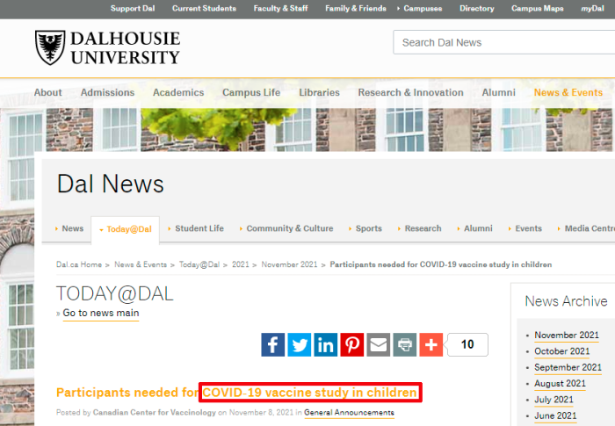Share article on LinkedIn

point(326,345)
